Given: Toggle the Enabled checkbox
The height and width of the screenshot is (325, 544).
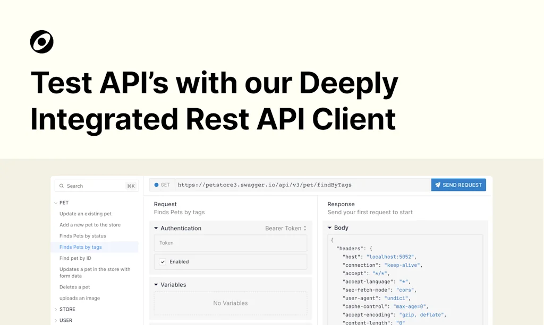Looking at the screenshot, I should [x=163, y=262].
